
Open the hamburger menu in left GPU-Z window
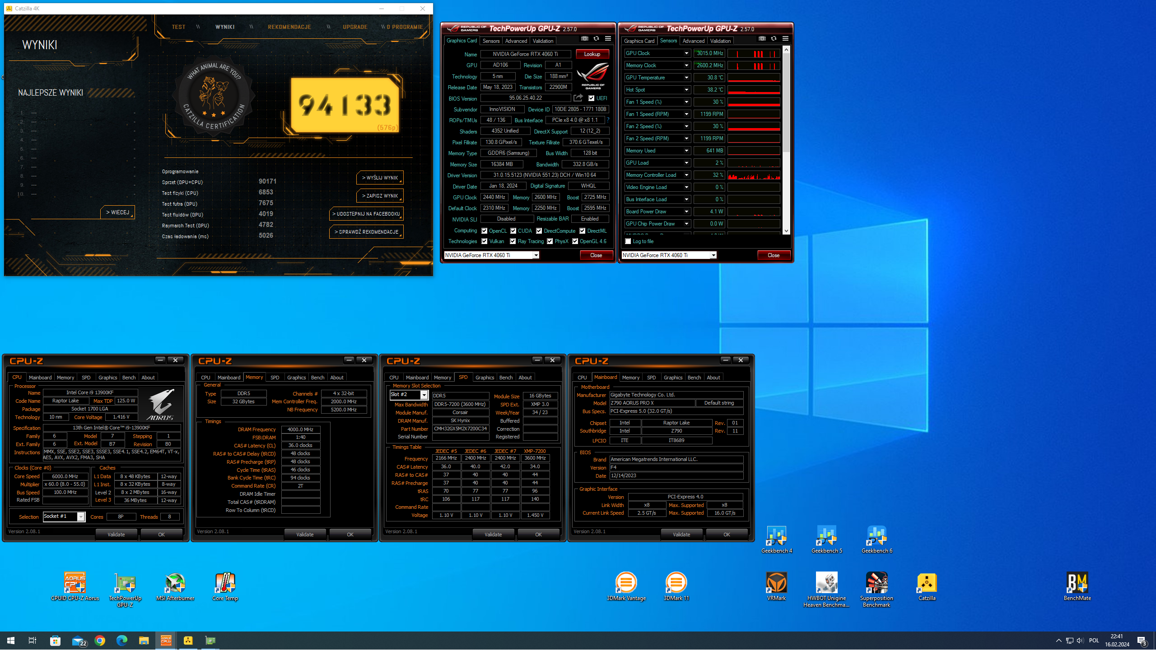click(x=608, y=39)
